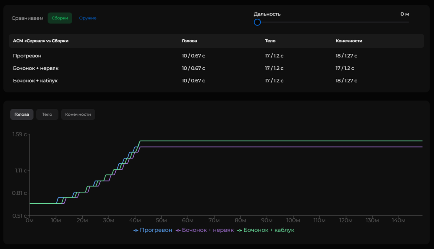Toggle Прогревон series in chart legend

point(156,230)
